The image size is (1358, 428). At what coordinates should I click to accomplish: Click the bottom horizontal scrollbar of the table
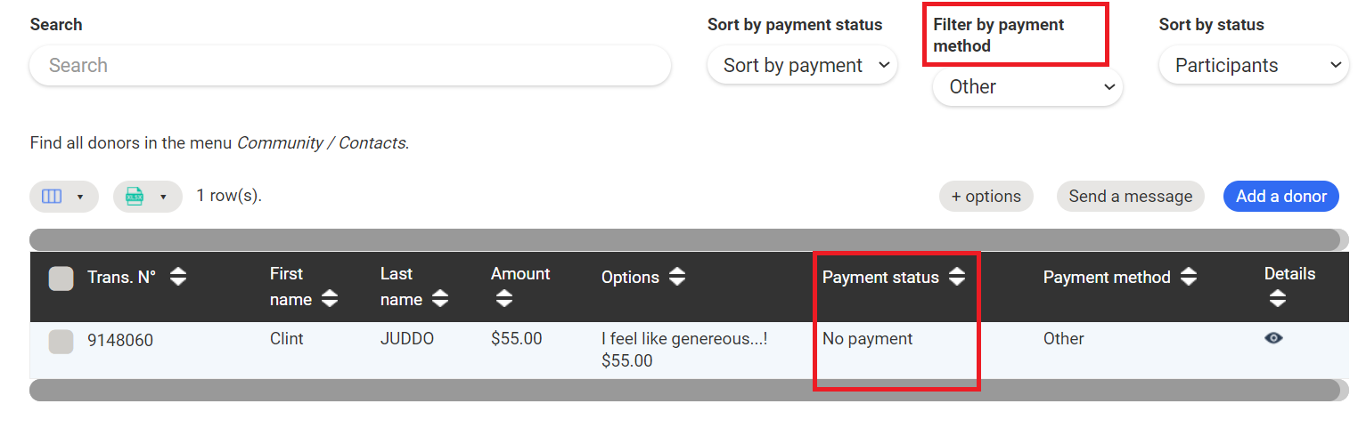[x=683, y=391]
